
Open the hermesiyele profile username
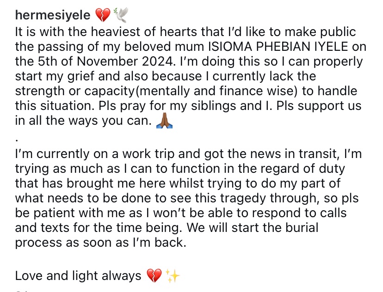point(53,15)
